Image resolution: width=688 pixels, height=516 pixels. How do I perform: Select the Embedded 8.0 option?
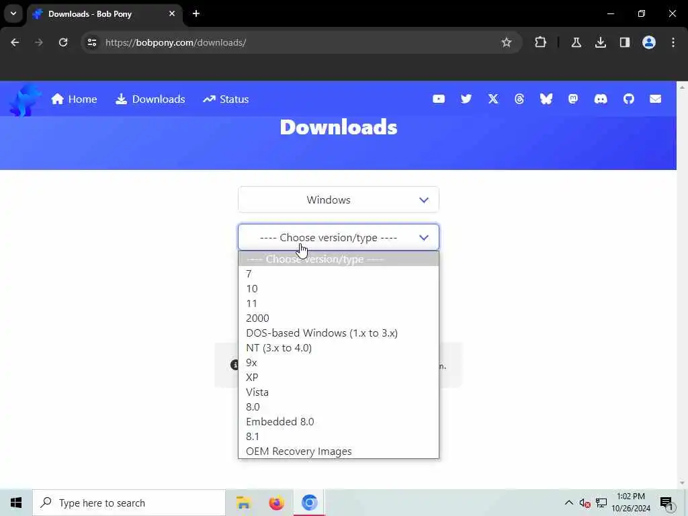339,422
